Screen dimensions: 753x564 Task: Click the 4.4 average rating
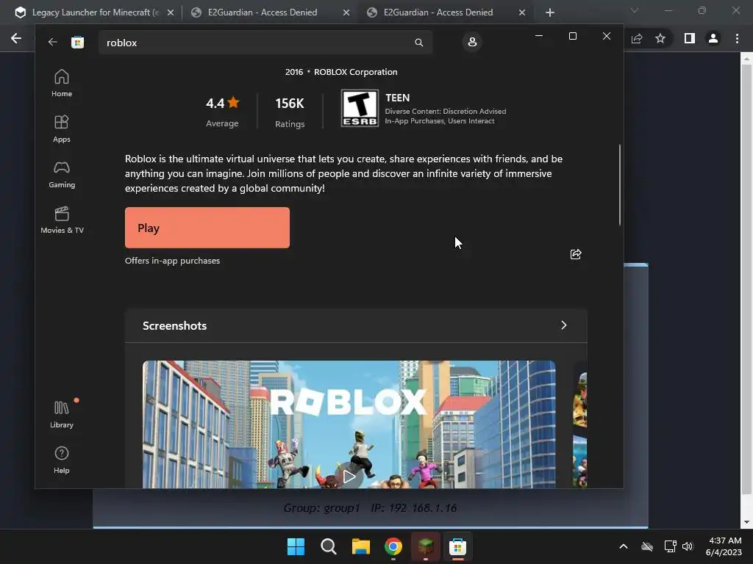pyautogui.click(x=222, y=112)
